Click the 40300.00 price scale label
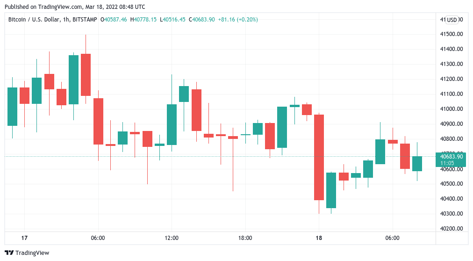This screenshot has width=473, height=261. coord(451,214)
